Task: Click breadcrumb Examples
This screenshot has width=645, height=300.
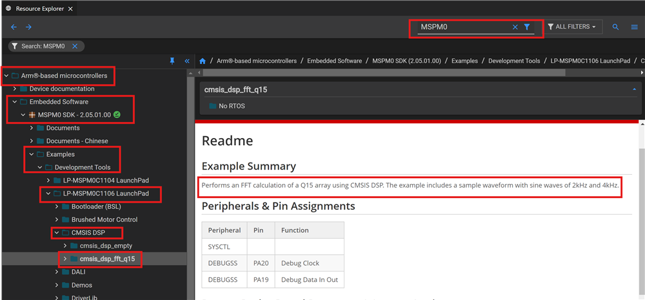Action: (465, 61)
